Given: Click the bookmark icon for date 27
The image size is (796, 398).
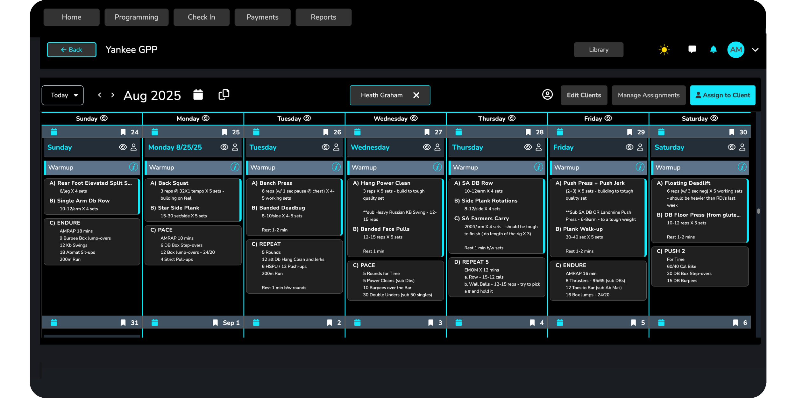Looking at the screenshot, I should click(427, 132).
